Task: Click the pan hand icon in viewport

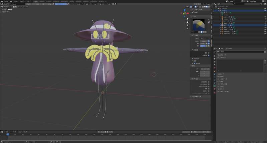Action: click(188, 23)
